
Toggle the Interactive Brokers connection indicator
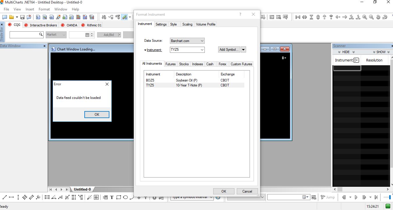point(26,25)
